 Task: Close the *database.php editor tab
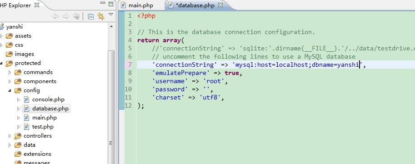[220, 5]
